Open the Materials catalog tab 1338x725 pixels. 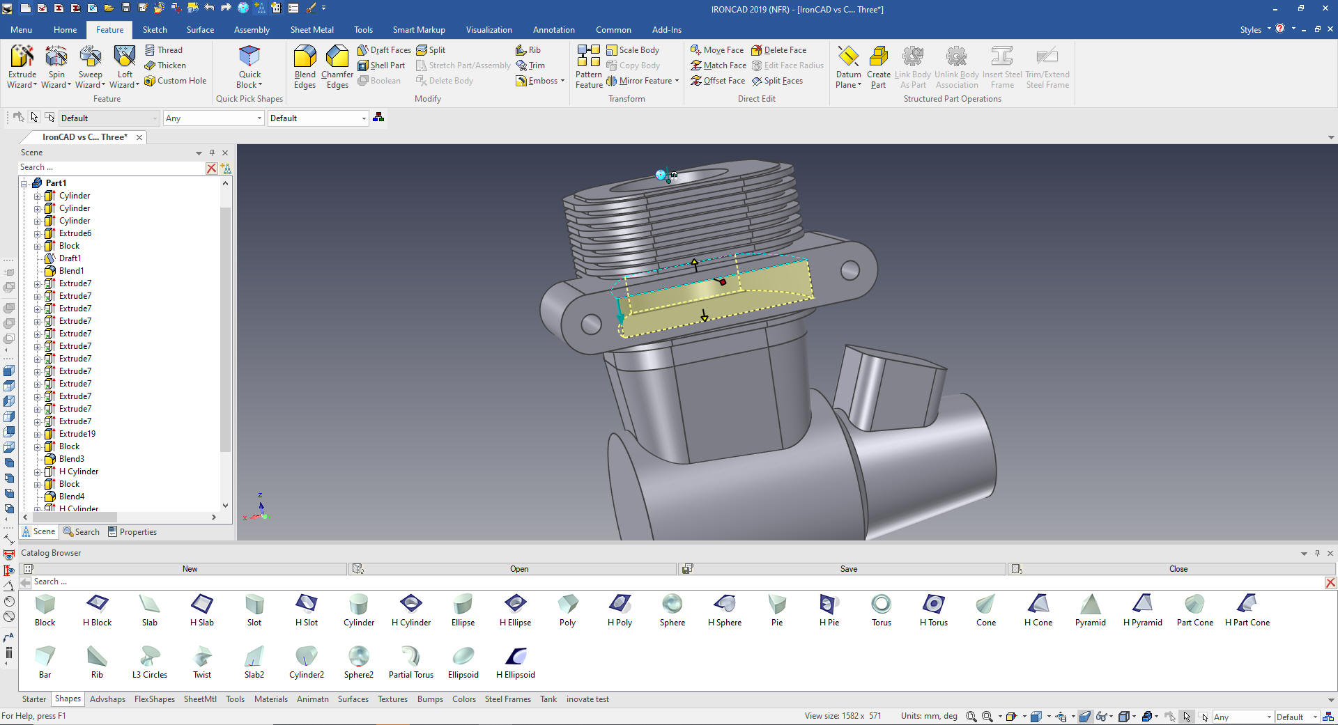(x=270, y=699)
